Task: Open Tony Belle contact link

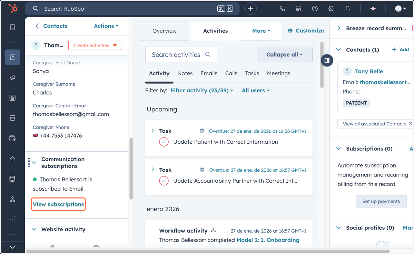Action: click(x=369, y=71)
